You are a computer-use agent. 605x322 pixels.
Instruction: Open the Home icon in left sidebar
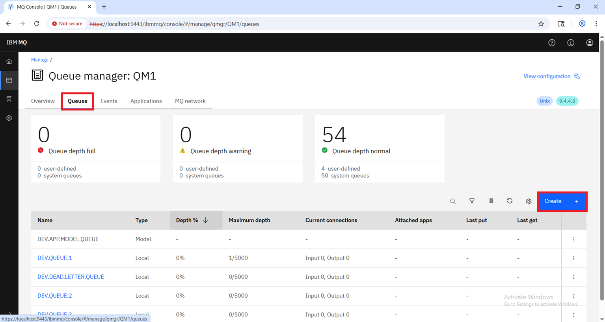9,61
